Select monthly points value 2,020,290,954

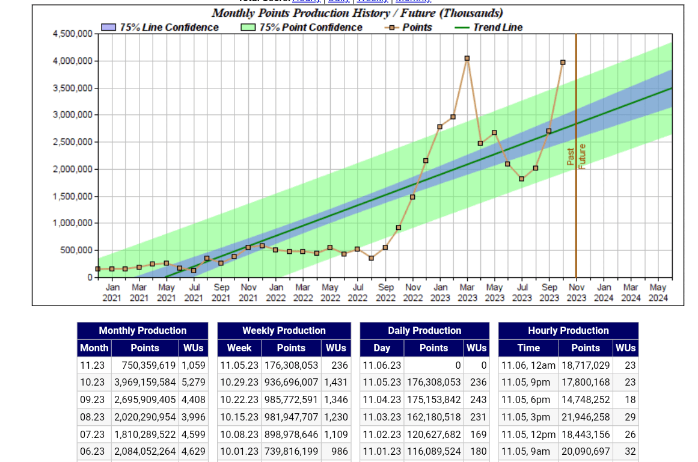[145, 417]
